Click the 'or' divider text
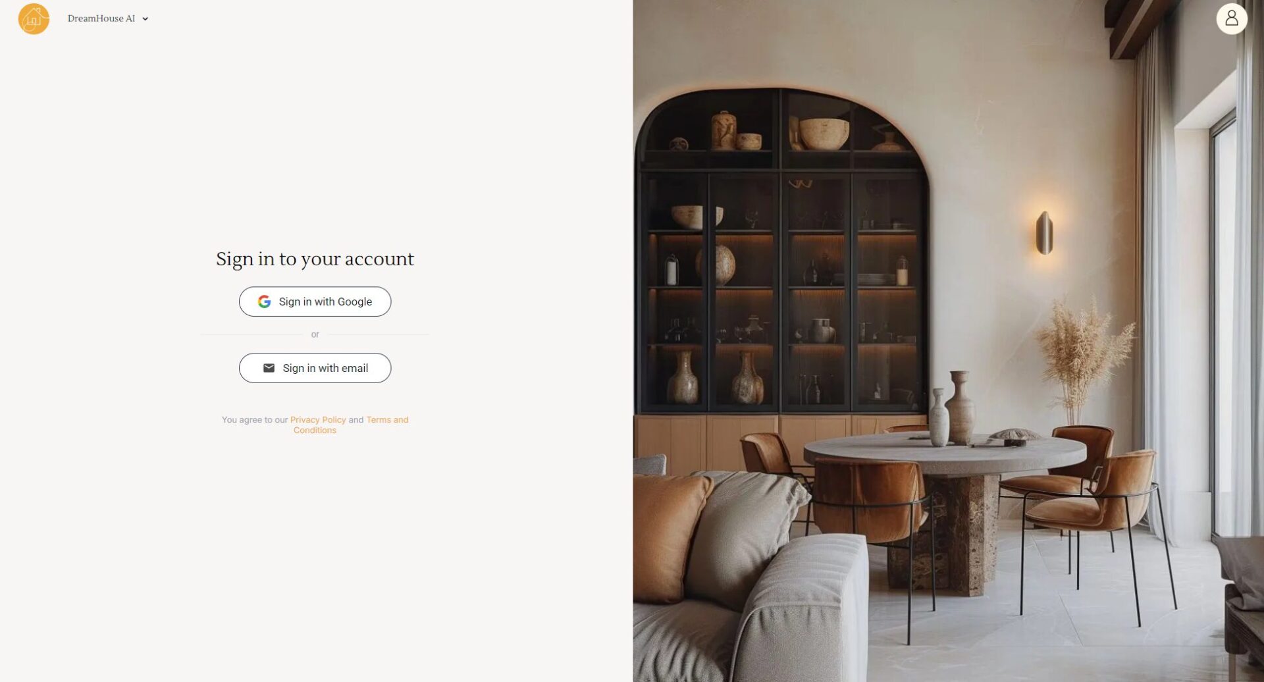Image resolution: width=1264 pixels, height=682 pixels. [315, 334]
